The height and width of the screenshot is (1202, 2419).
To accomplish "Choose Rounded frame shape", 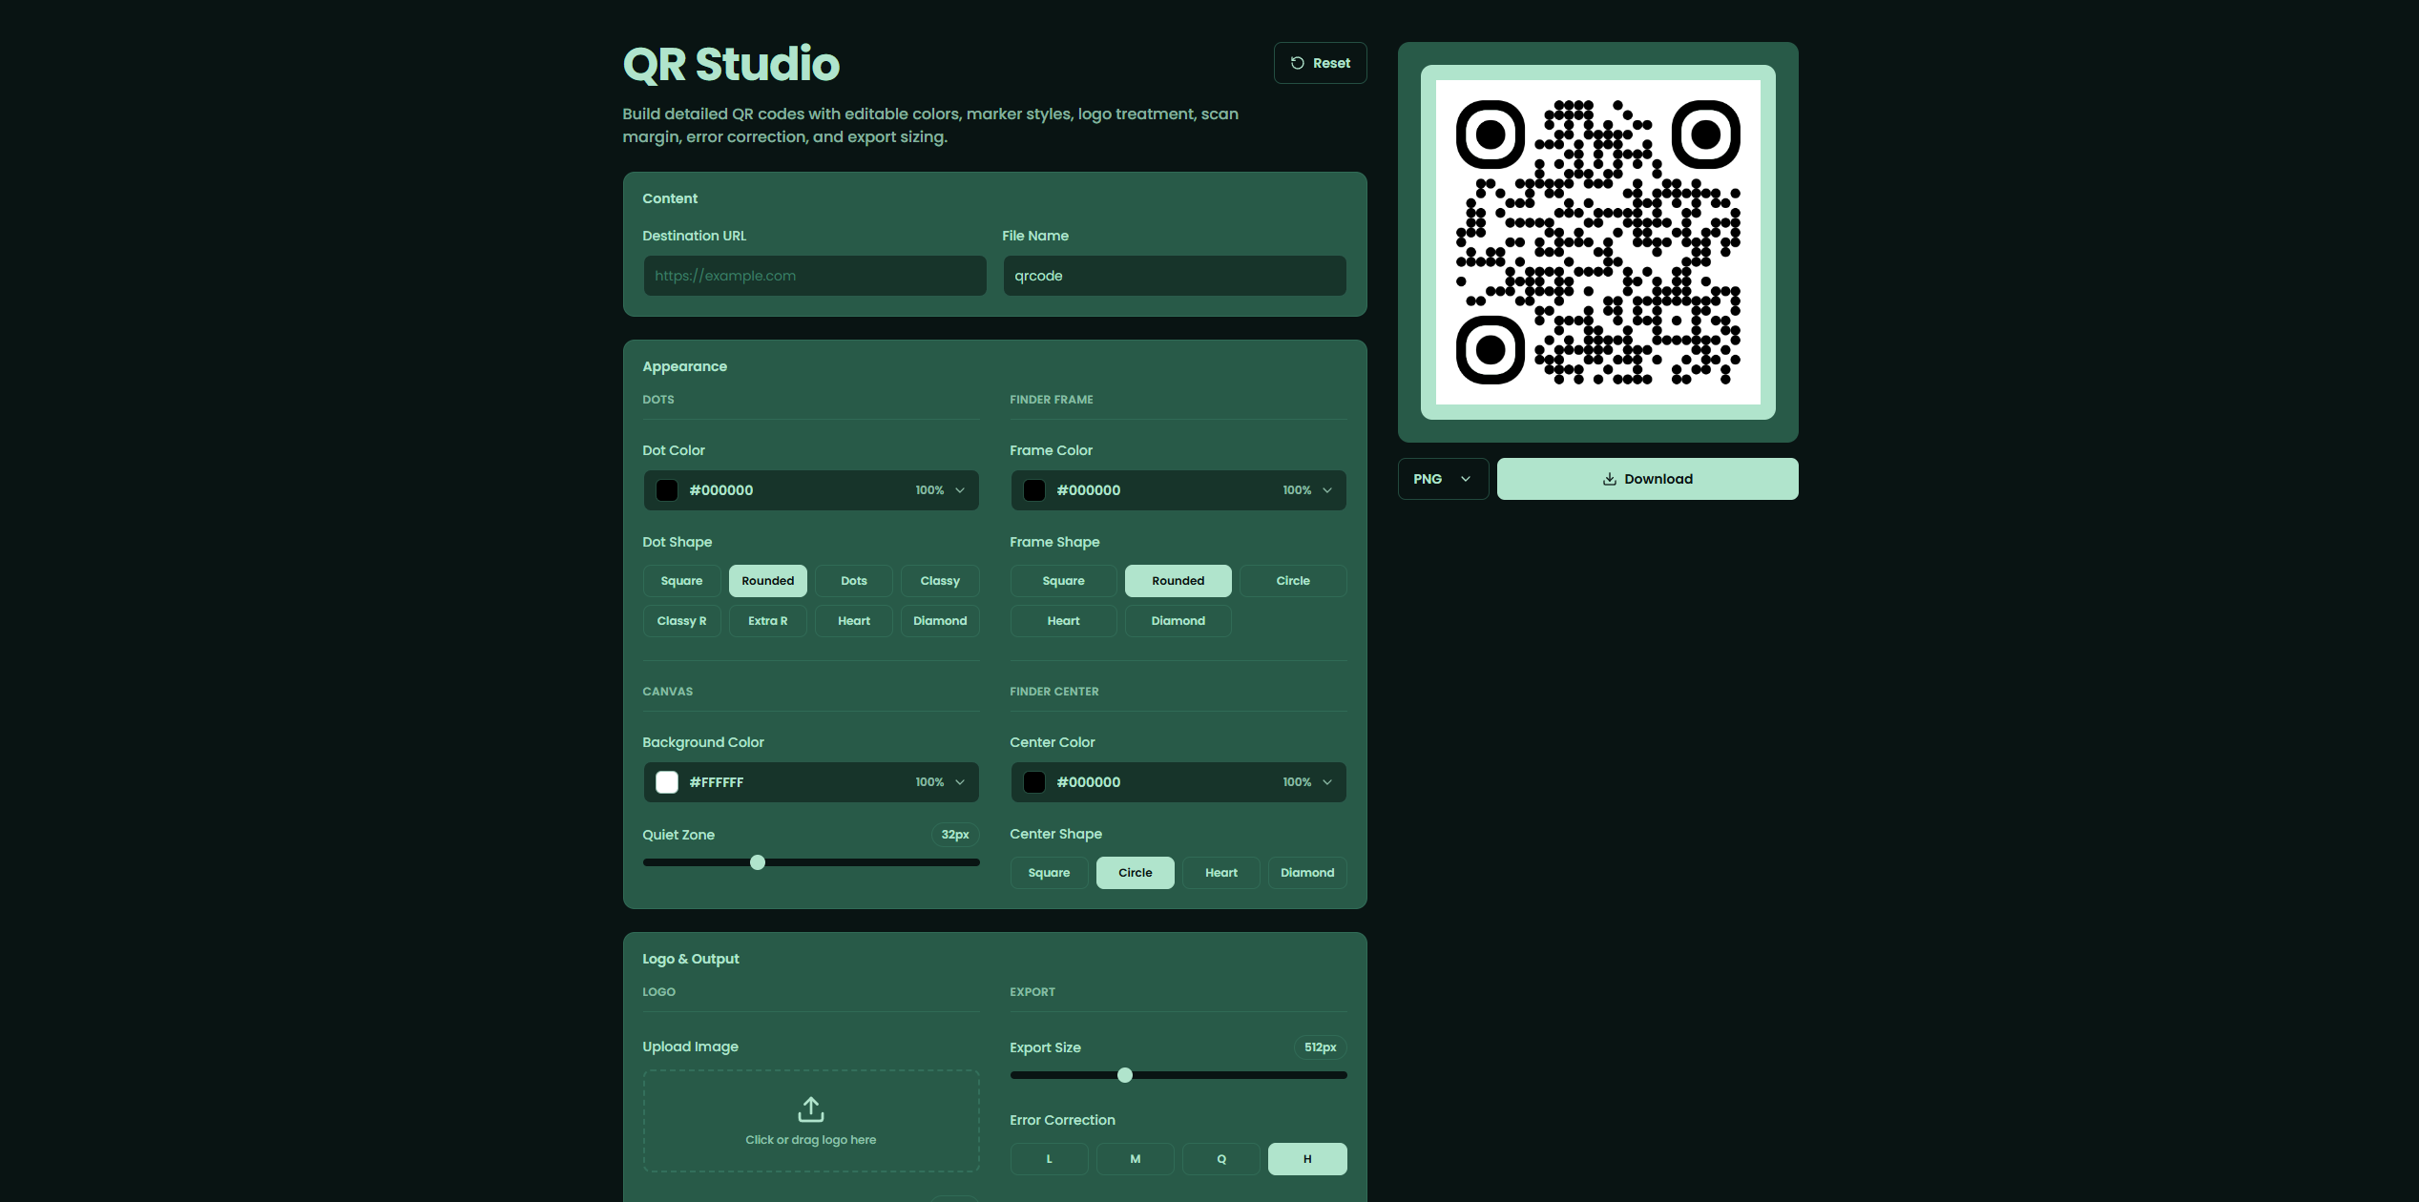I will 1178,581.
